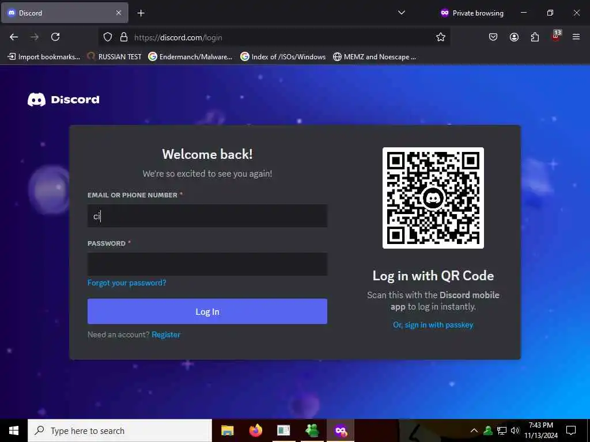The height and width of the screenshot is (442, 590).
Task: Expand the list all tabs chevron
Action: [x=402, y=13]
